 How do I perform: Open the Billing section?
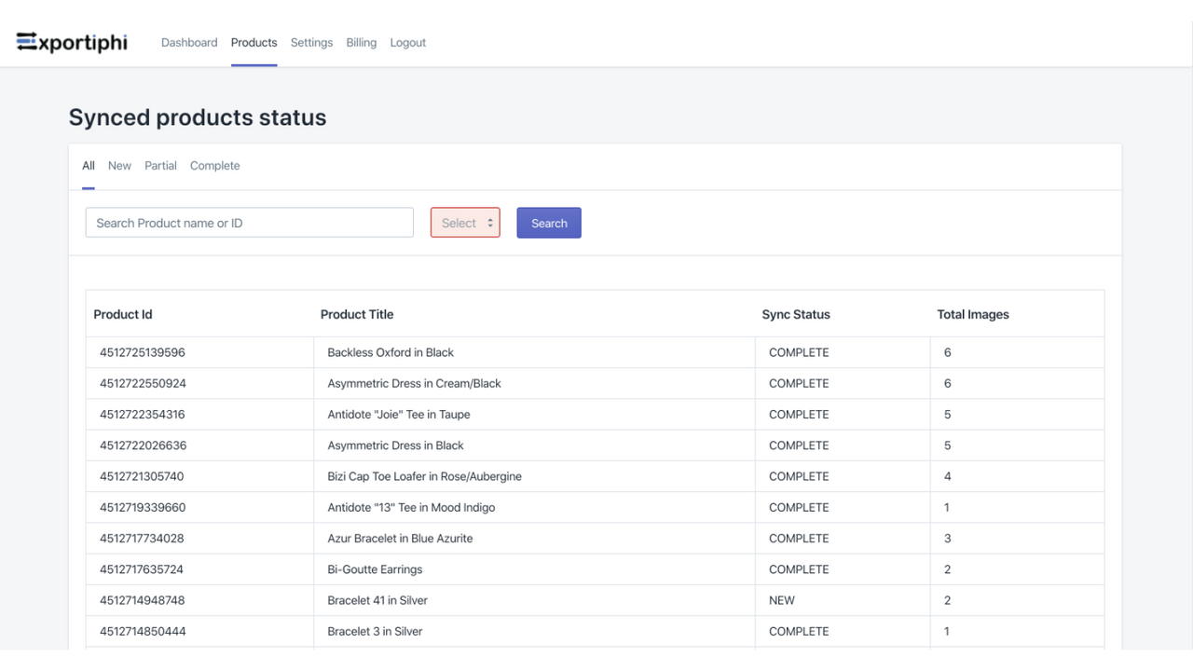361,42
